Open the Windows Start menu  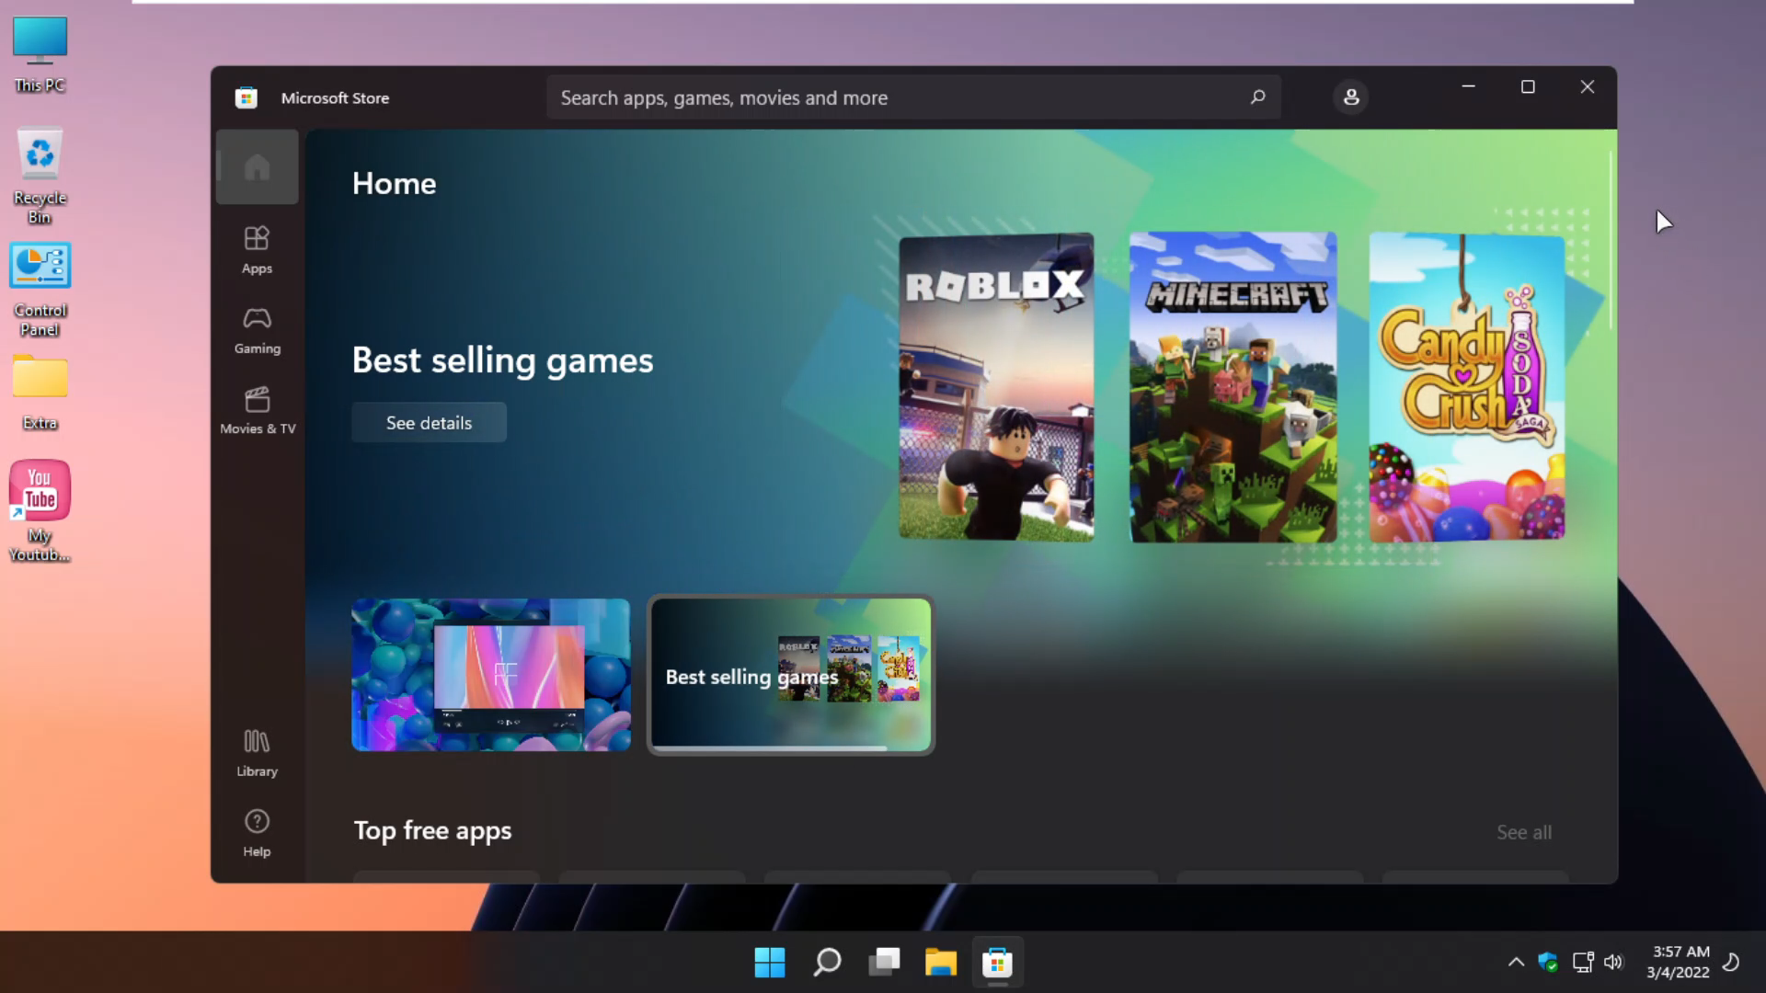click(x=769, y=963)
